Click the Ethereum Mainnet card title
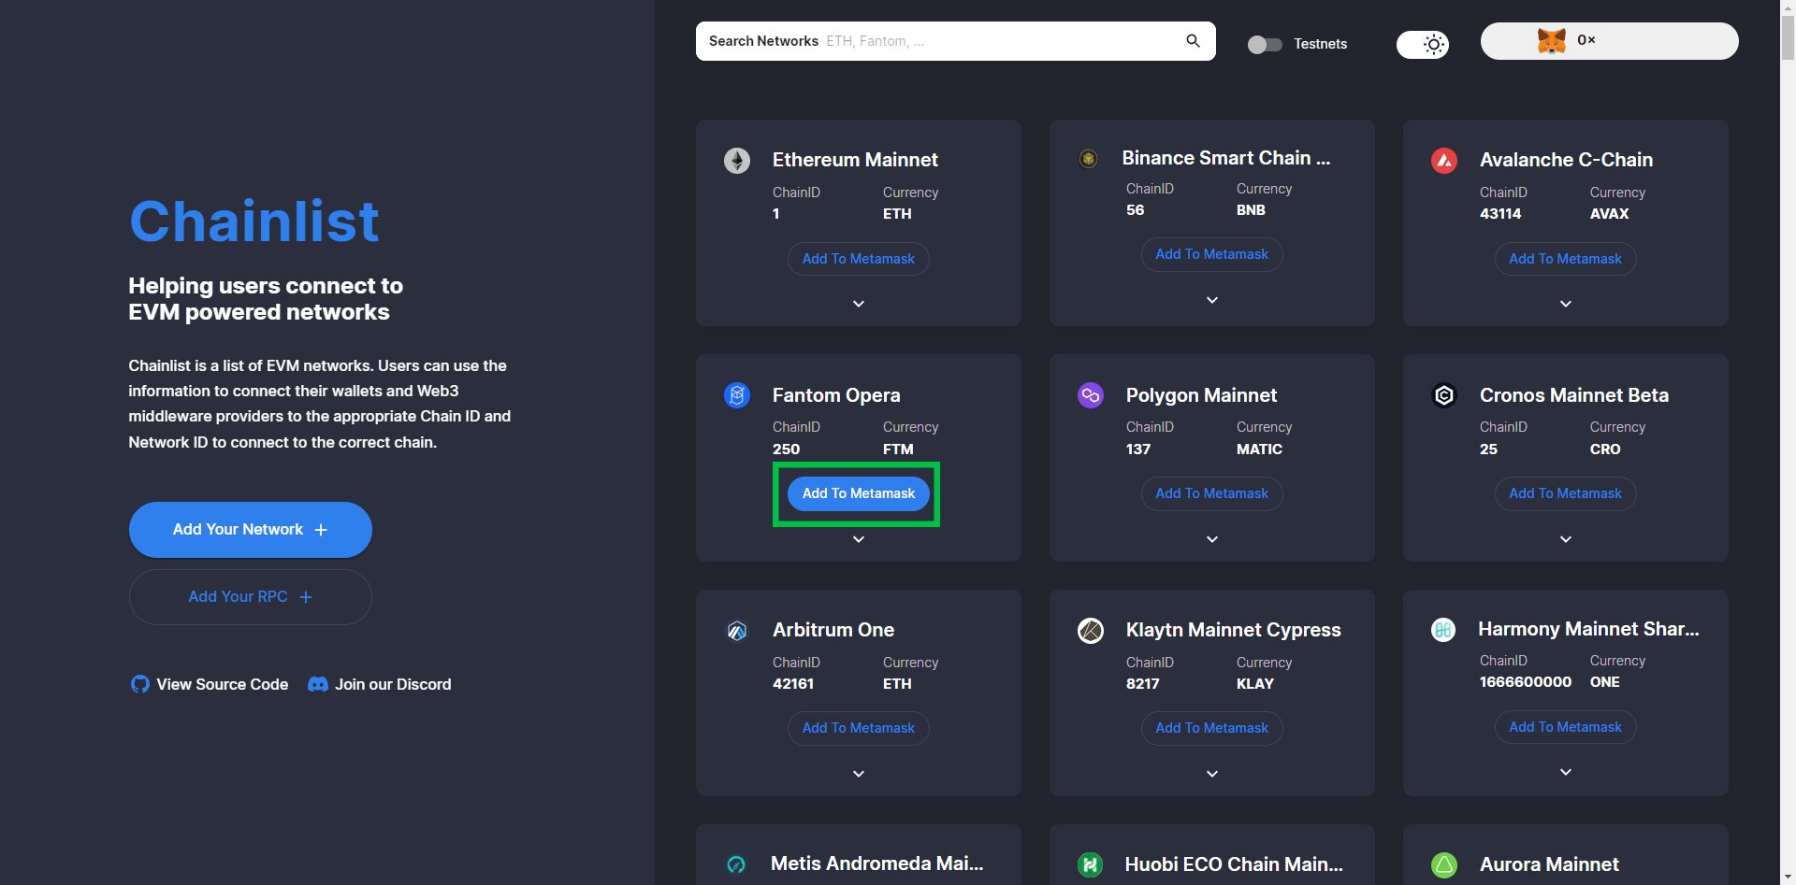Screen dimensions: 1796x885 click(855, 160)
